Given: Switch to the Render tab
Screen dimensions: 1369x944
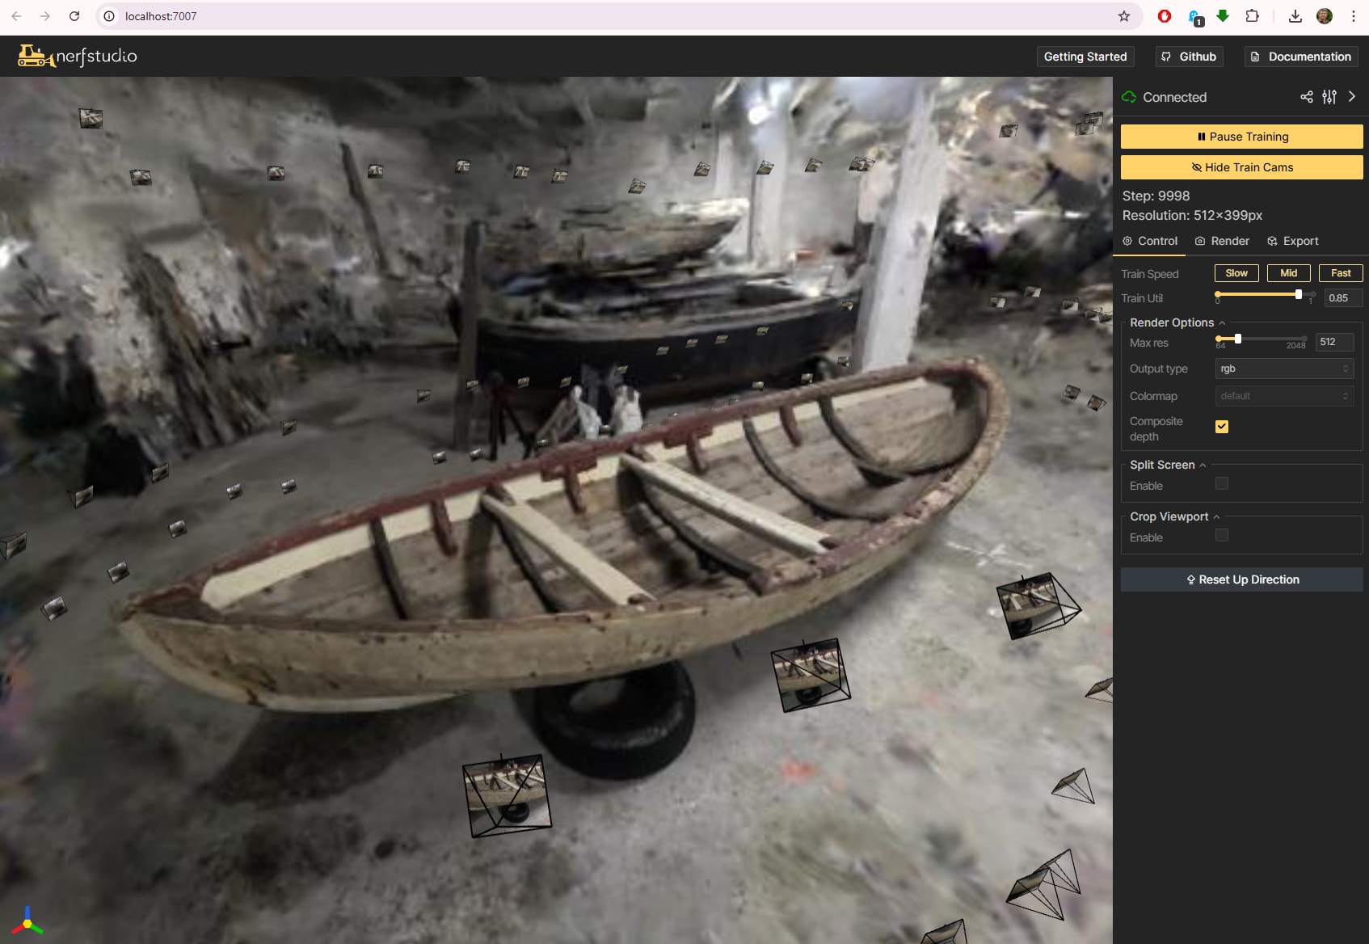Looking at the screenshot, I should tap(1222, 241).
